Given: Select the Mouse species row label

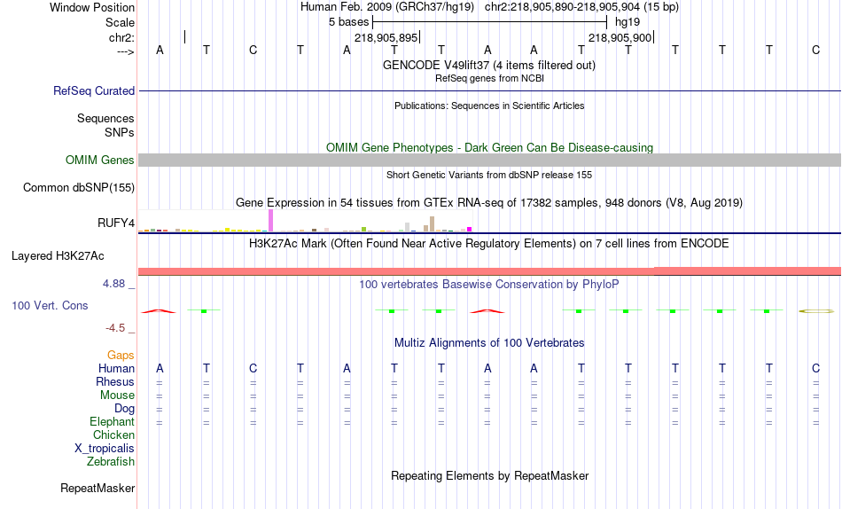Looking at the screenshot, I should click(x=116, y=395).
